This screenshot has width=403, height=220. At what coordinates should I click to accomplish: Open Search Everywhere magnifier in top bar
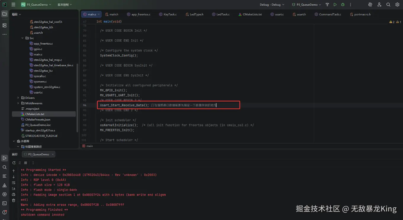(388, 4)
